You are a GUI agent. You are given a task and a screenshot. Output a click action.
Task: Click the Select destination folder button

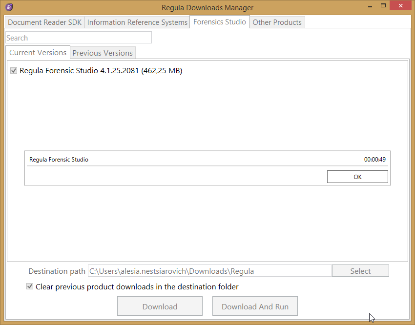click(360, 271)
